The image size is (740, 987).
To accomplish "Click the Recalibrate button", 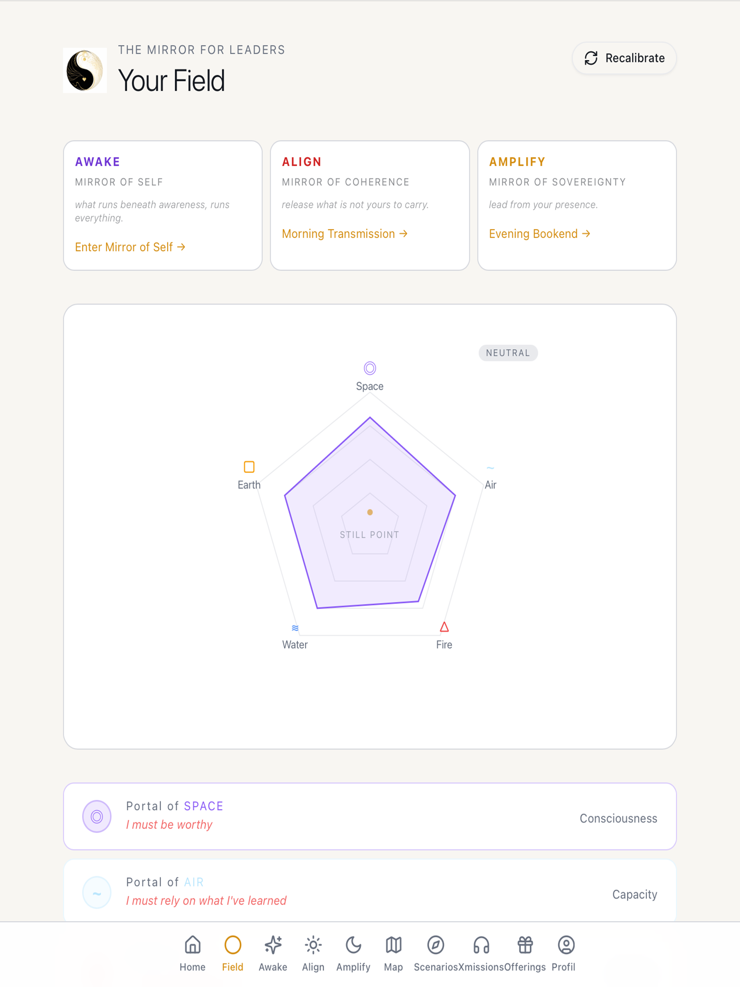I will pyautogui.click(x=624, y=58).
